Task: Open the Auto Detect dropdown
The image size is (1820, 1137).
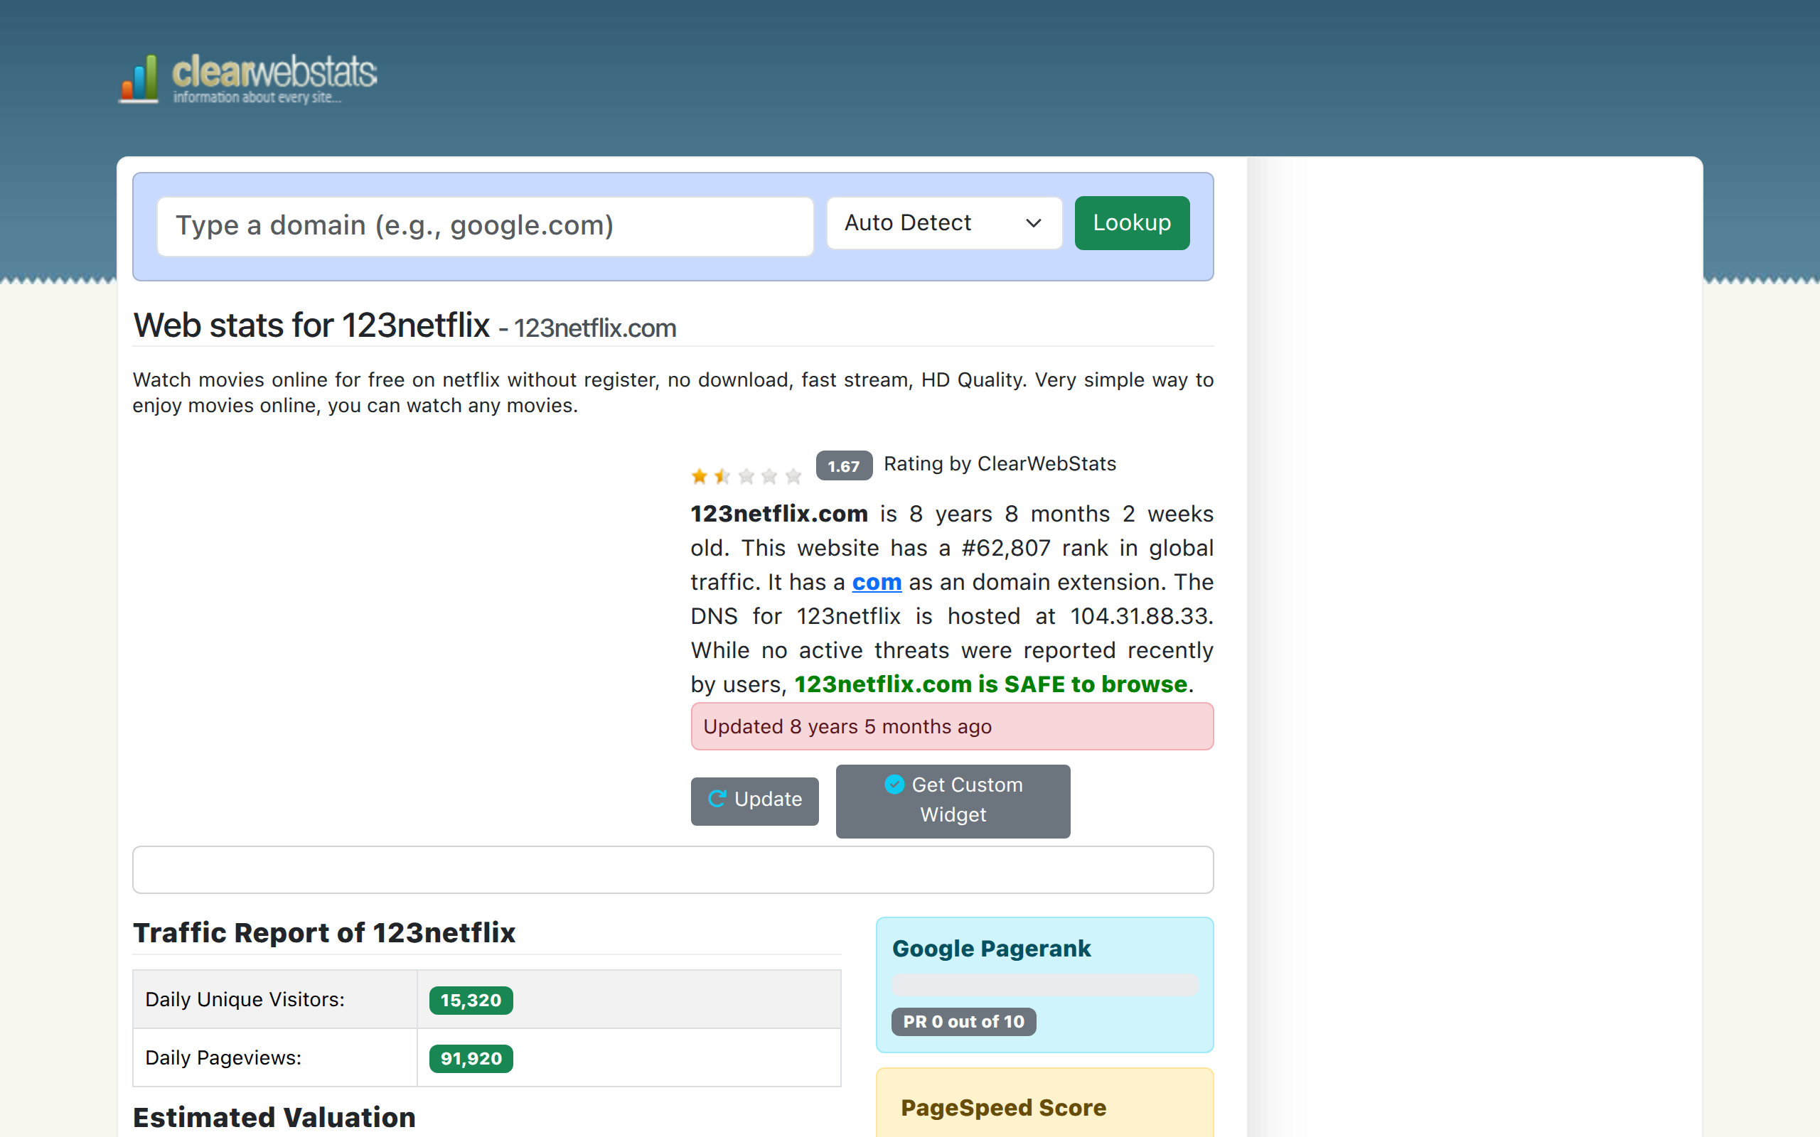Action: pyautogui.click(x=943, y=223)
